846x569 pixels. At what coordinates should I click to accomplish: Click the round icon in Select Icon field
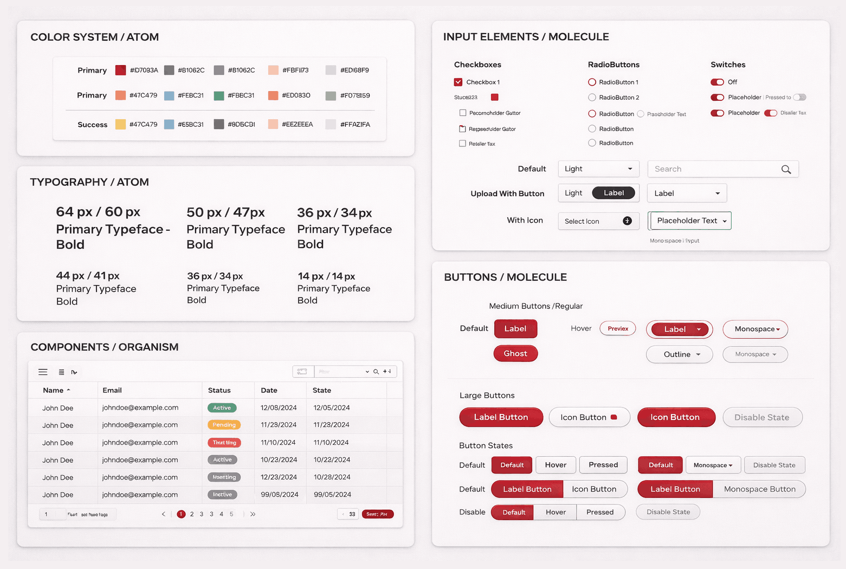click(627, 221)
